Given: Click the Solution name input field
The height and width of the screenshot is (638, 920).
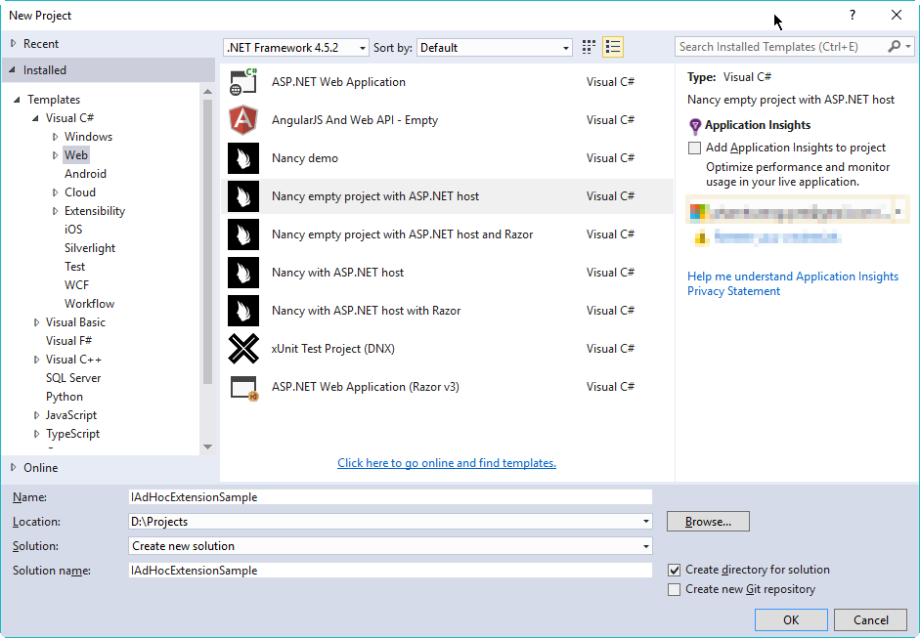Looking at the screenshot, I should (x=390, y=570).
